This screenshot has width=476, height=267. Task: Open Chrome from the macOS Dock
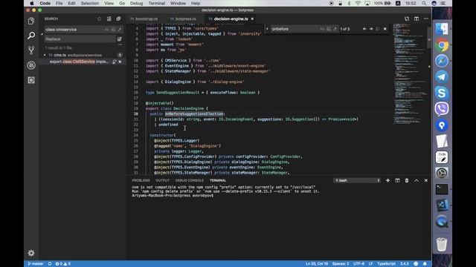click(442, 45)
